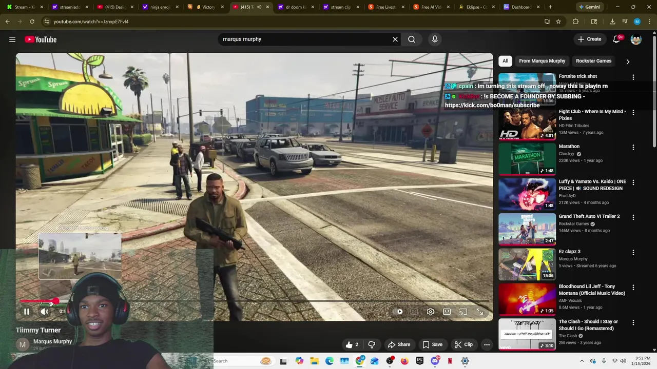Open Luffy & Yamato Vs. Kaido title
The image size is (657, 369).
(x=592, y=185)
